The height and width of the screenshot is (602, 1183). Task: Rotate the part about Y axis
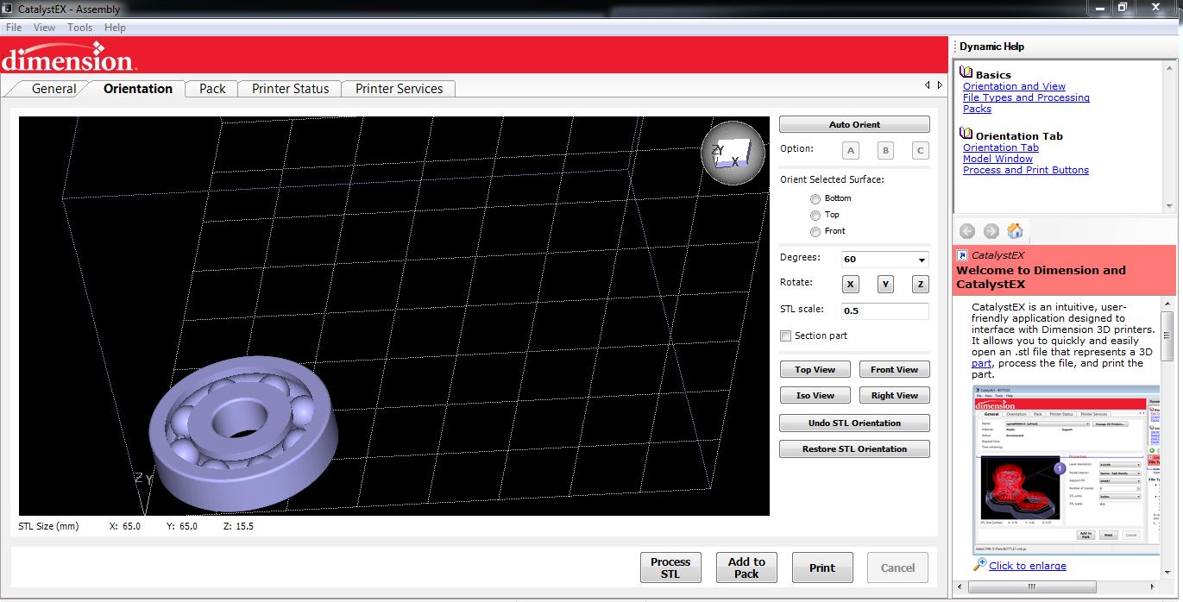pyautogui.click(x=885, y=284)
